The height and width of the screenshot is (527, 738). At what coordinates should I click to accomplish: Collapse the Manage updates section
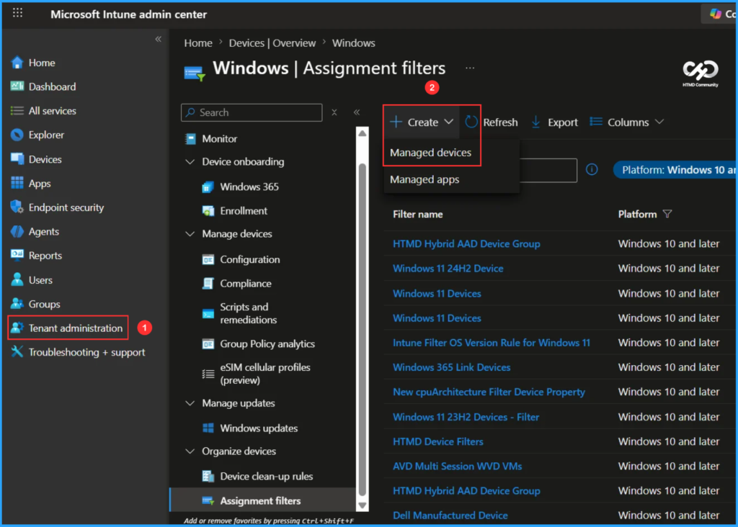190,403
